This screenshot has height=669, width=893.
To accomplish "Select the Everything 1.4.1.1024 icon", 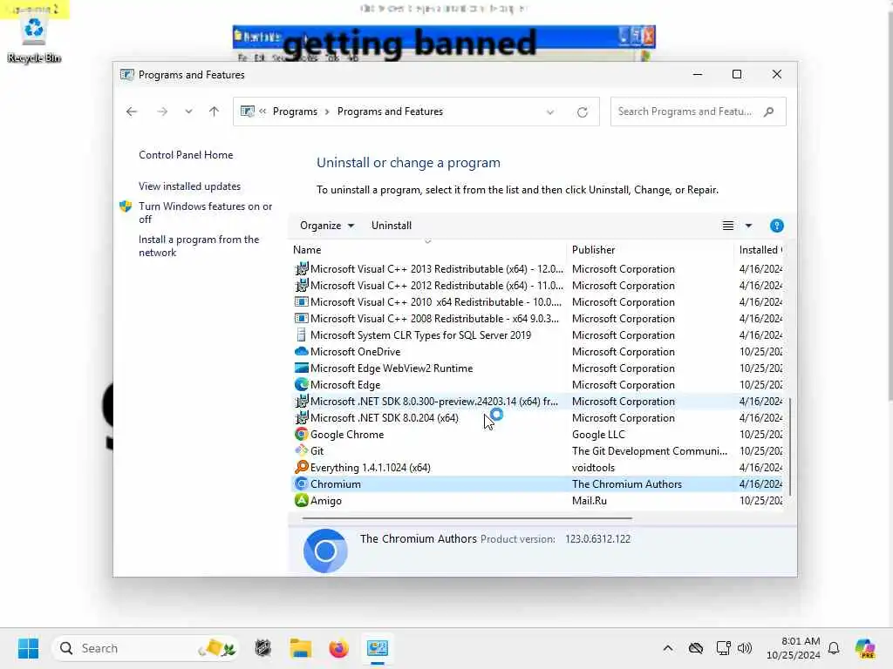I will [301, 467].
